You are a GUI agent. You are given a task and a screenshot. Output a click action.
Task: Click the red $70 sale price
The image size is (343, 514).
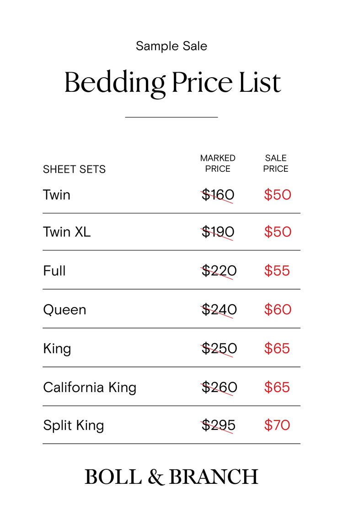point(277,425)
